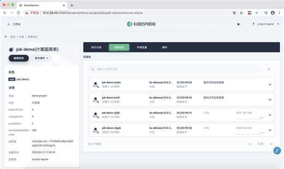Click the second breadcrumb link 任务
Image resolution: width=284 pixels, height=169 pixels.
point(22,37)
